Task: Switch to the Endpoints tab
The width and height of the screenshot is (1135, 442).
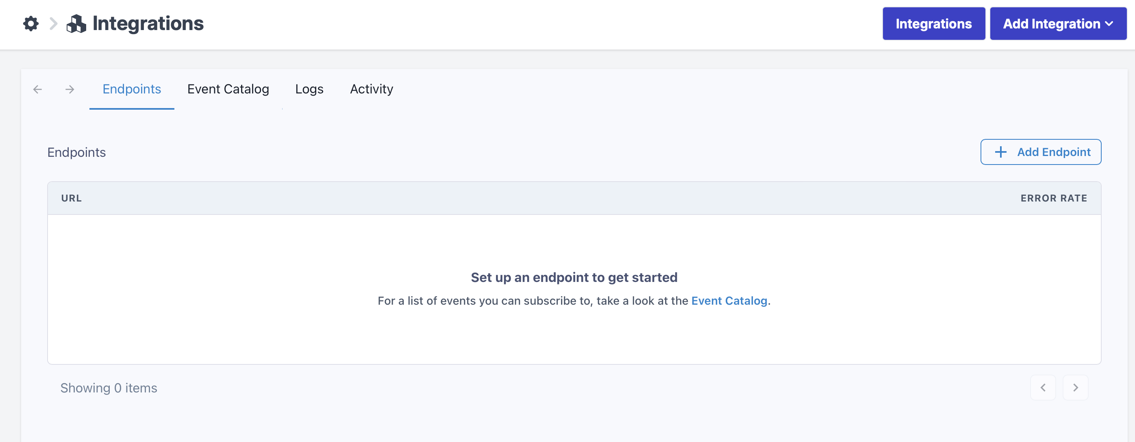Action: tap(132, 89)
